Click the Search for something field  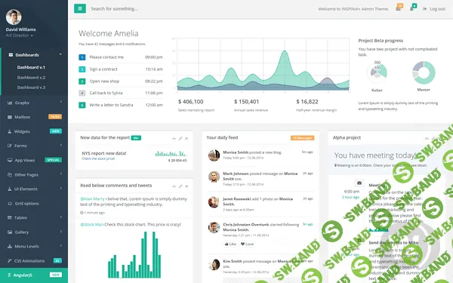(x=114, y=8)
